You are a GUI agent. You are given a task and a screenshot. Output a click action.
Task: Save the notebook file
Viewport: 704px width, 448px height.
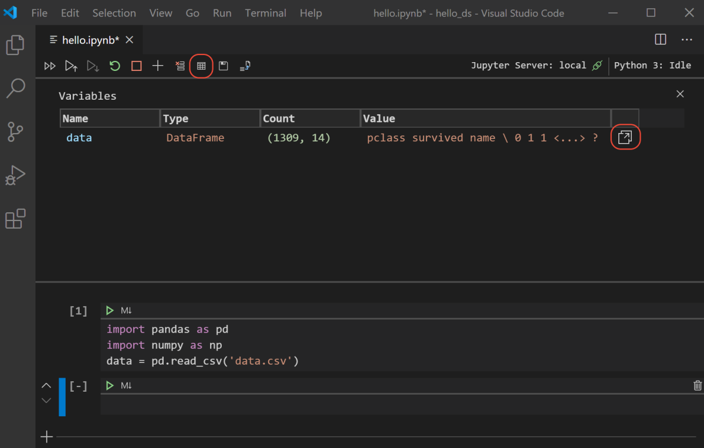pos(223,66)
